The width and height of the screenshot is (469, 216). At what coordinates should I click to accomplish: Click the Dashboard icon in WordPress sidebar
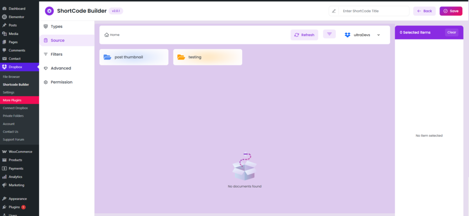tap(5, 9)
